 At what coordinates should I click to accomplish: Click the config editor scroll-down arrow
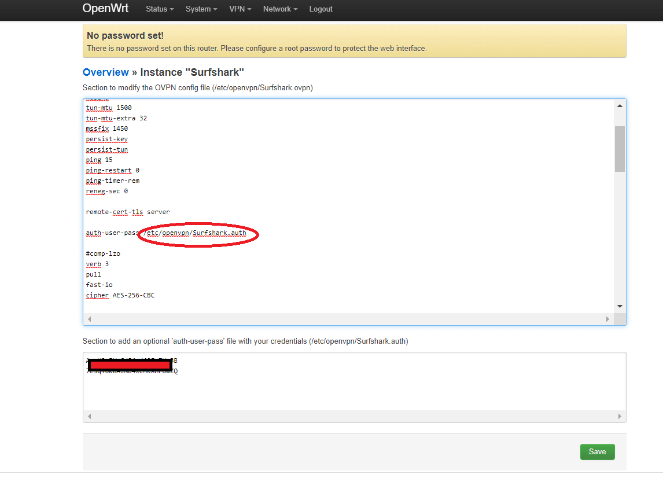[x=620, y=306]
